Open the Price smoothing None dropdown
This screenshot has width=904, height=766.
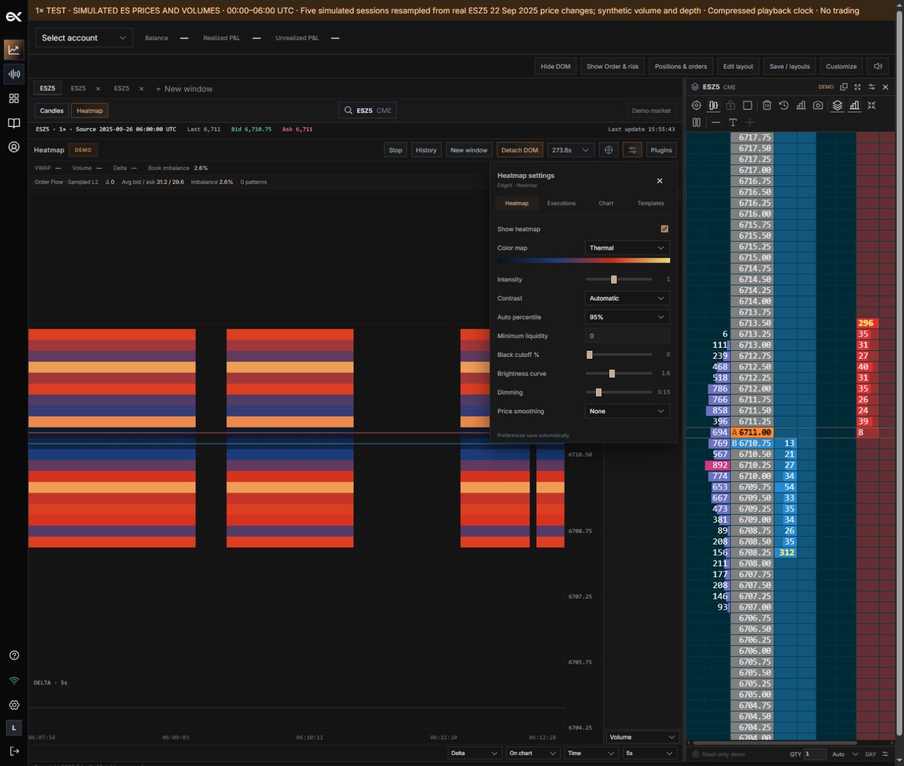pos(627,412)
